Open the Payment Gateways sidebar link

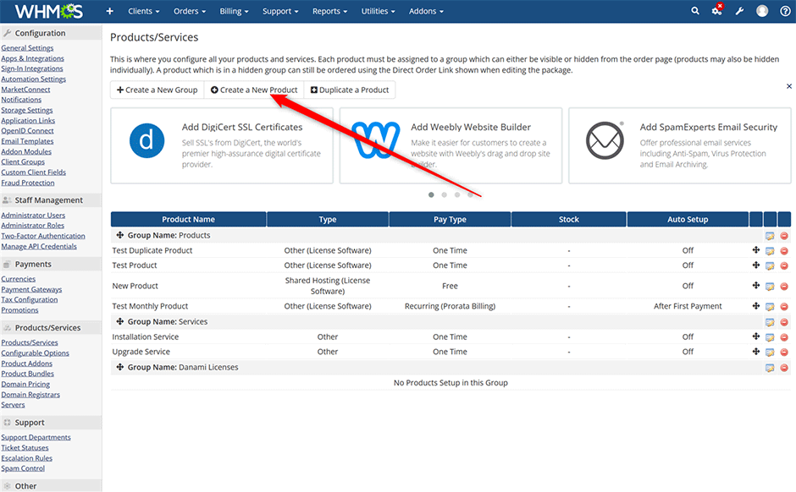tap(31, 289)
